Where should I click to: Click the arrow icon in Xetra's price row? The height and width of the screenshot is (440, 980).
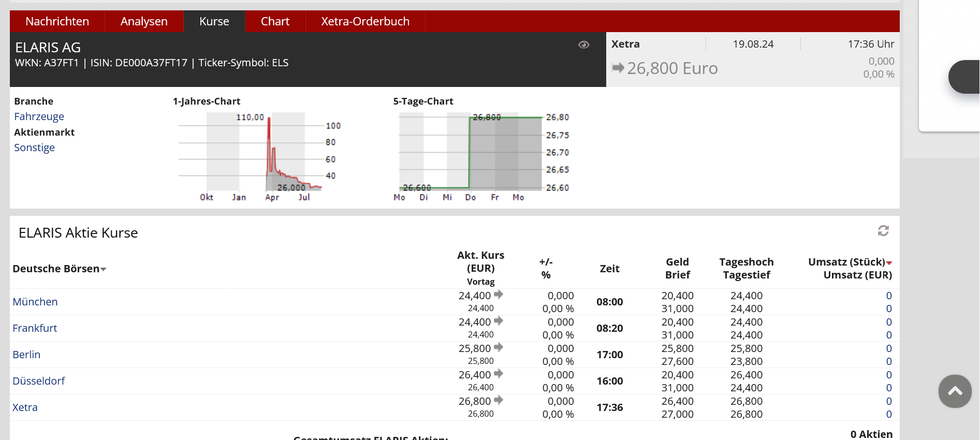[x=499, y=400]
